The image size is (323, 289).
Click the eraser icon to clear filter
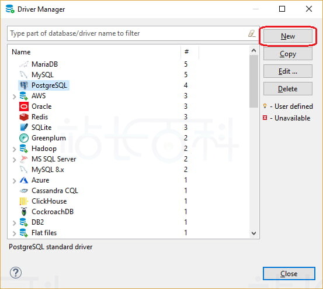pyautogui.click(x=252, y=33)
